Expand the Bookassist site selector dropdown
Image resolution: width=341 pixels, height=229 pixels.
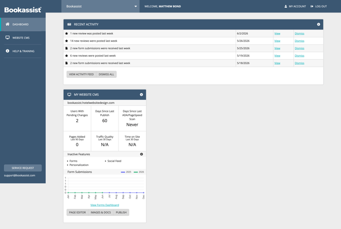[x=100, y=6]
